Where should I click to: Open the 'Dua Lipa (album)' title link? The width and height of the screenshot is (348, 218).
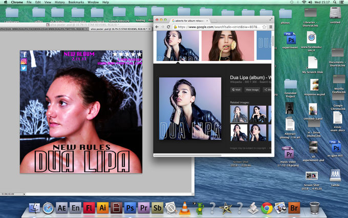250,77
